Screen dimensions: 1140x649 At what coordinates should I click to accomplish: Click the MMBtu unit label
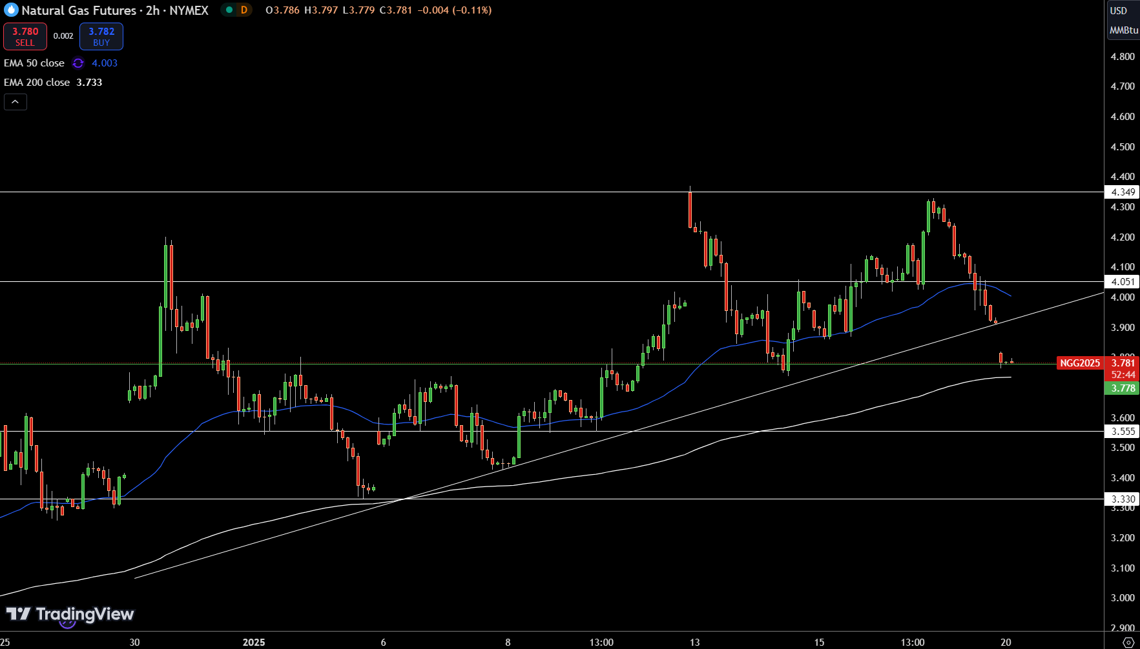(1124, 30)
